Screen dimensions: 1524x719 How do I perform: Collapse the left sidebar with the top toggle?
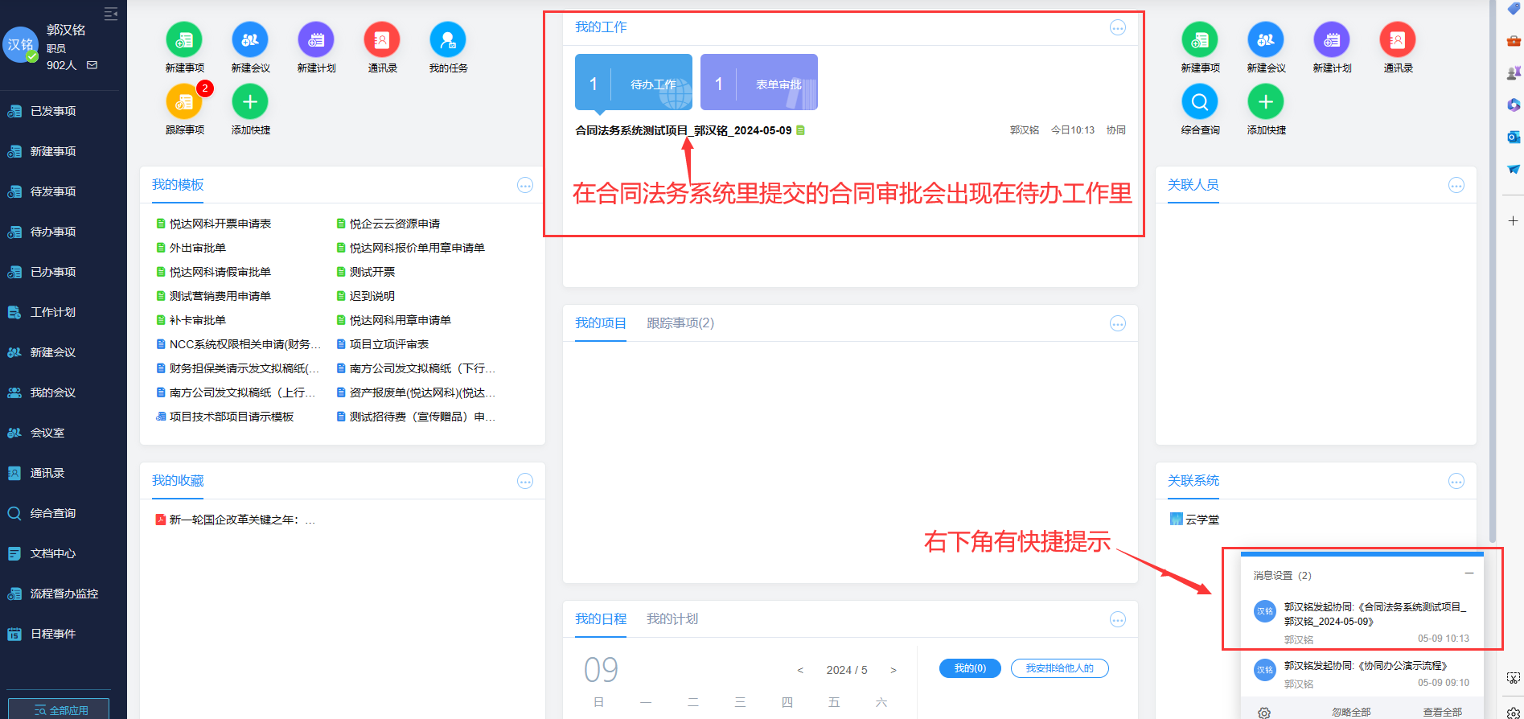click(111, 14)
